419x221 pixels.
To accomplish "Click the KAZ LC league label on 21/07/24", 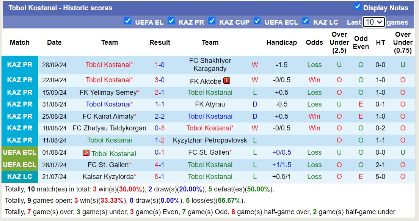I will [x=20, y=177].
